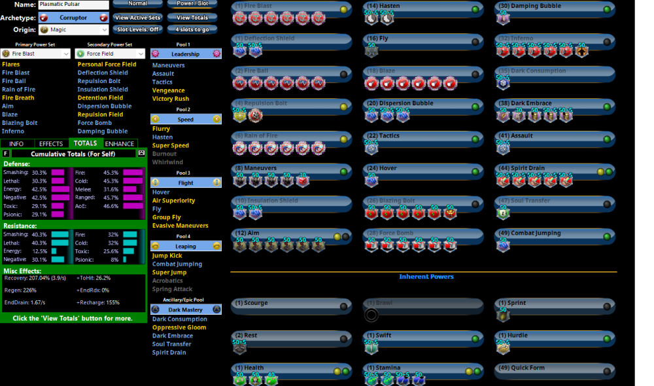Click the View Totals button
Image resolution: width=654 pixels, height=386 pixels.
[192, 18]
